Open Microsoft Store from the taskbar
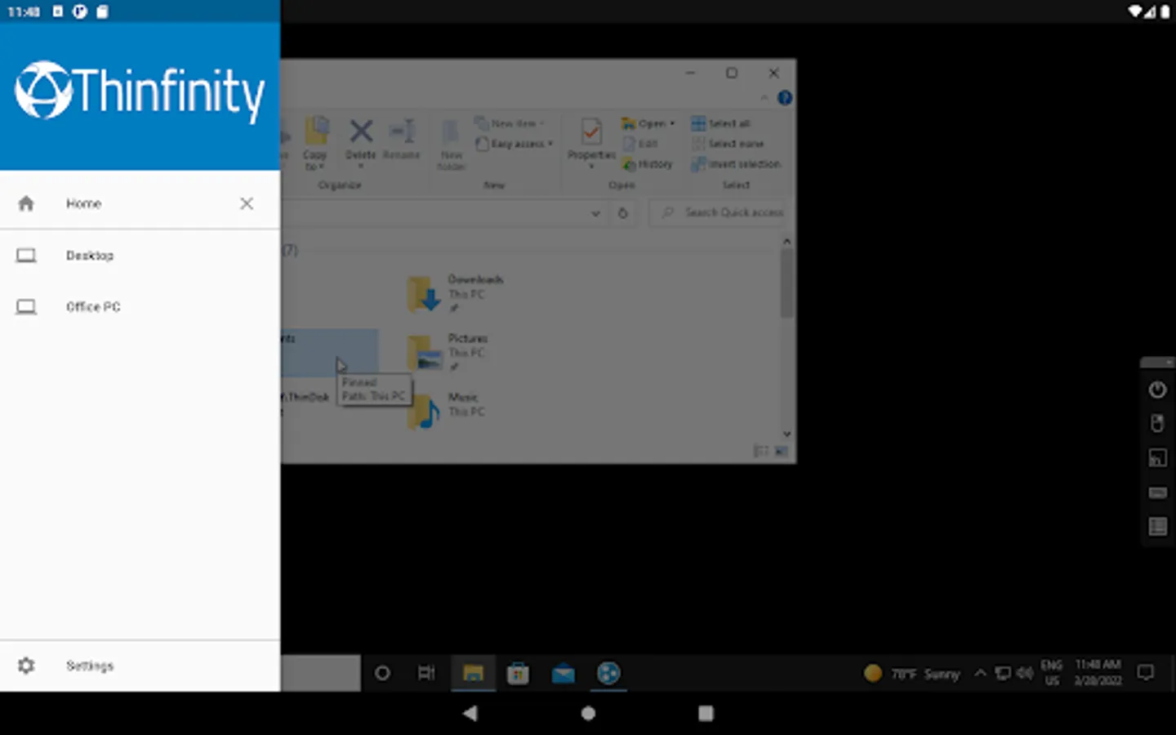 coord(518,674)
